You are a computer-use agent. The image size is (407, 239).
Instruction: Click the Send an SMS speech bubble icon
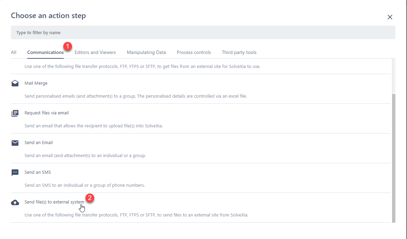click(15, 173)
